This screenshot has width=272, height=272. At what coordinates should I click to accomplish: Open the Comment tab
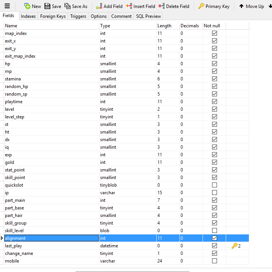tap(121, 16)
